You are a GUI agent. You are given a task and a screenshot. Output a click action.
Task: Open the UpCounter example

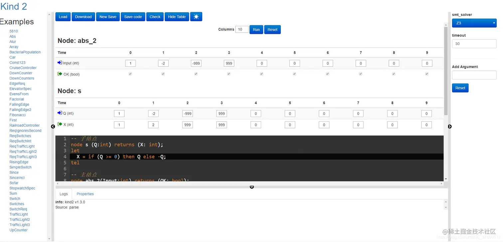tap(19, 230)
